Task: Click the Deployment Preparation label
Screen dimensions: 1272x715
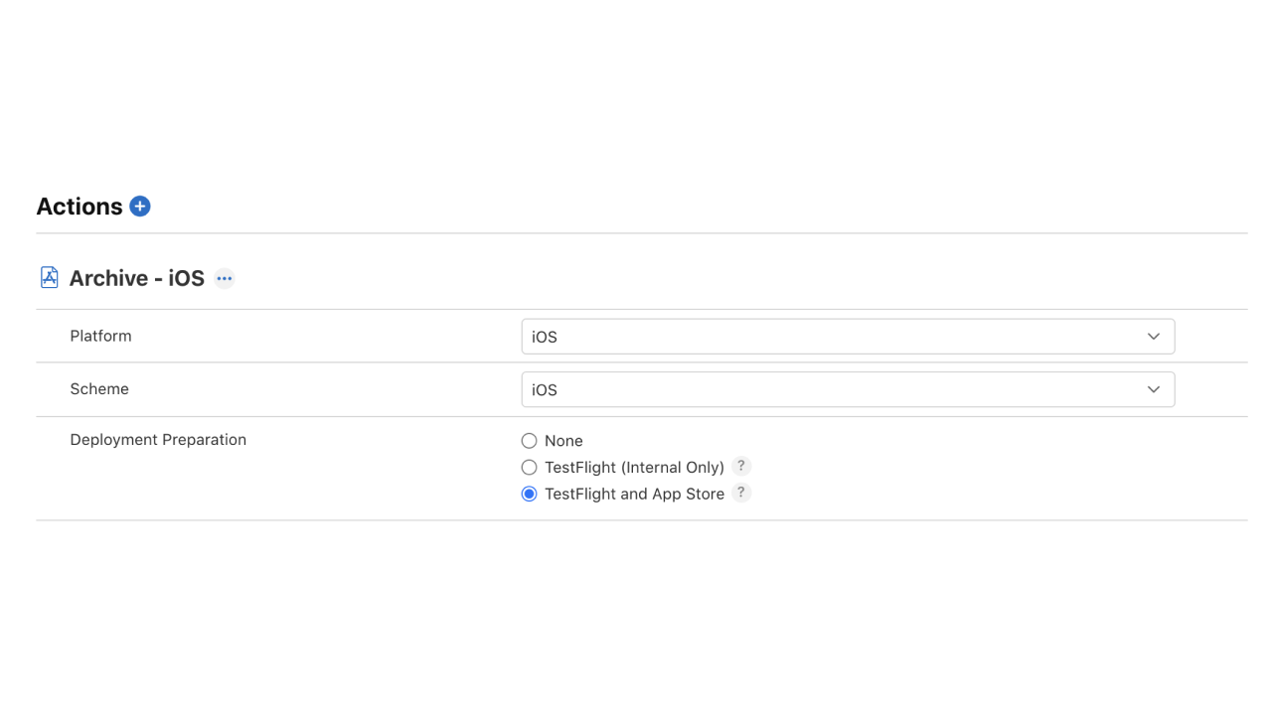Action: point(158,439)
